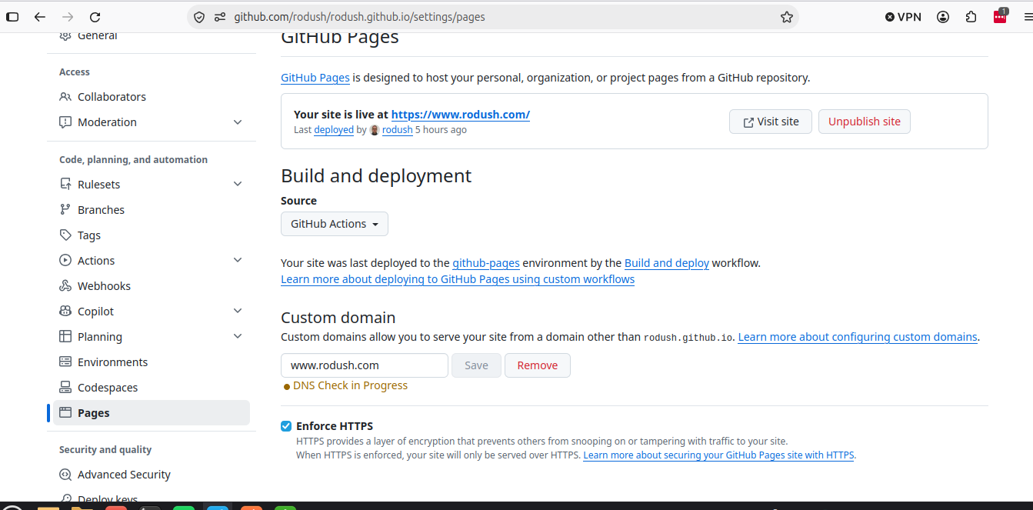Image resolution: width=1033 pixels, height=510 pixels.
Task: Select the Planning table icon in sidebar
Action: pyautogui.click(x=65, y=337)
